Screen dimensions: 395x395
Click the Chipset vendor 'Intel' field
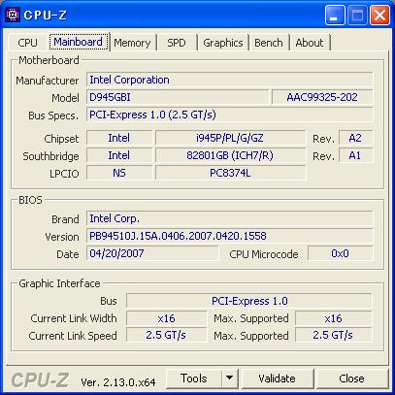coord(119,138)
